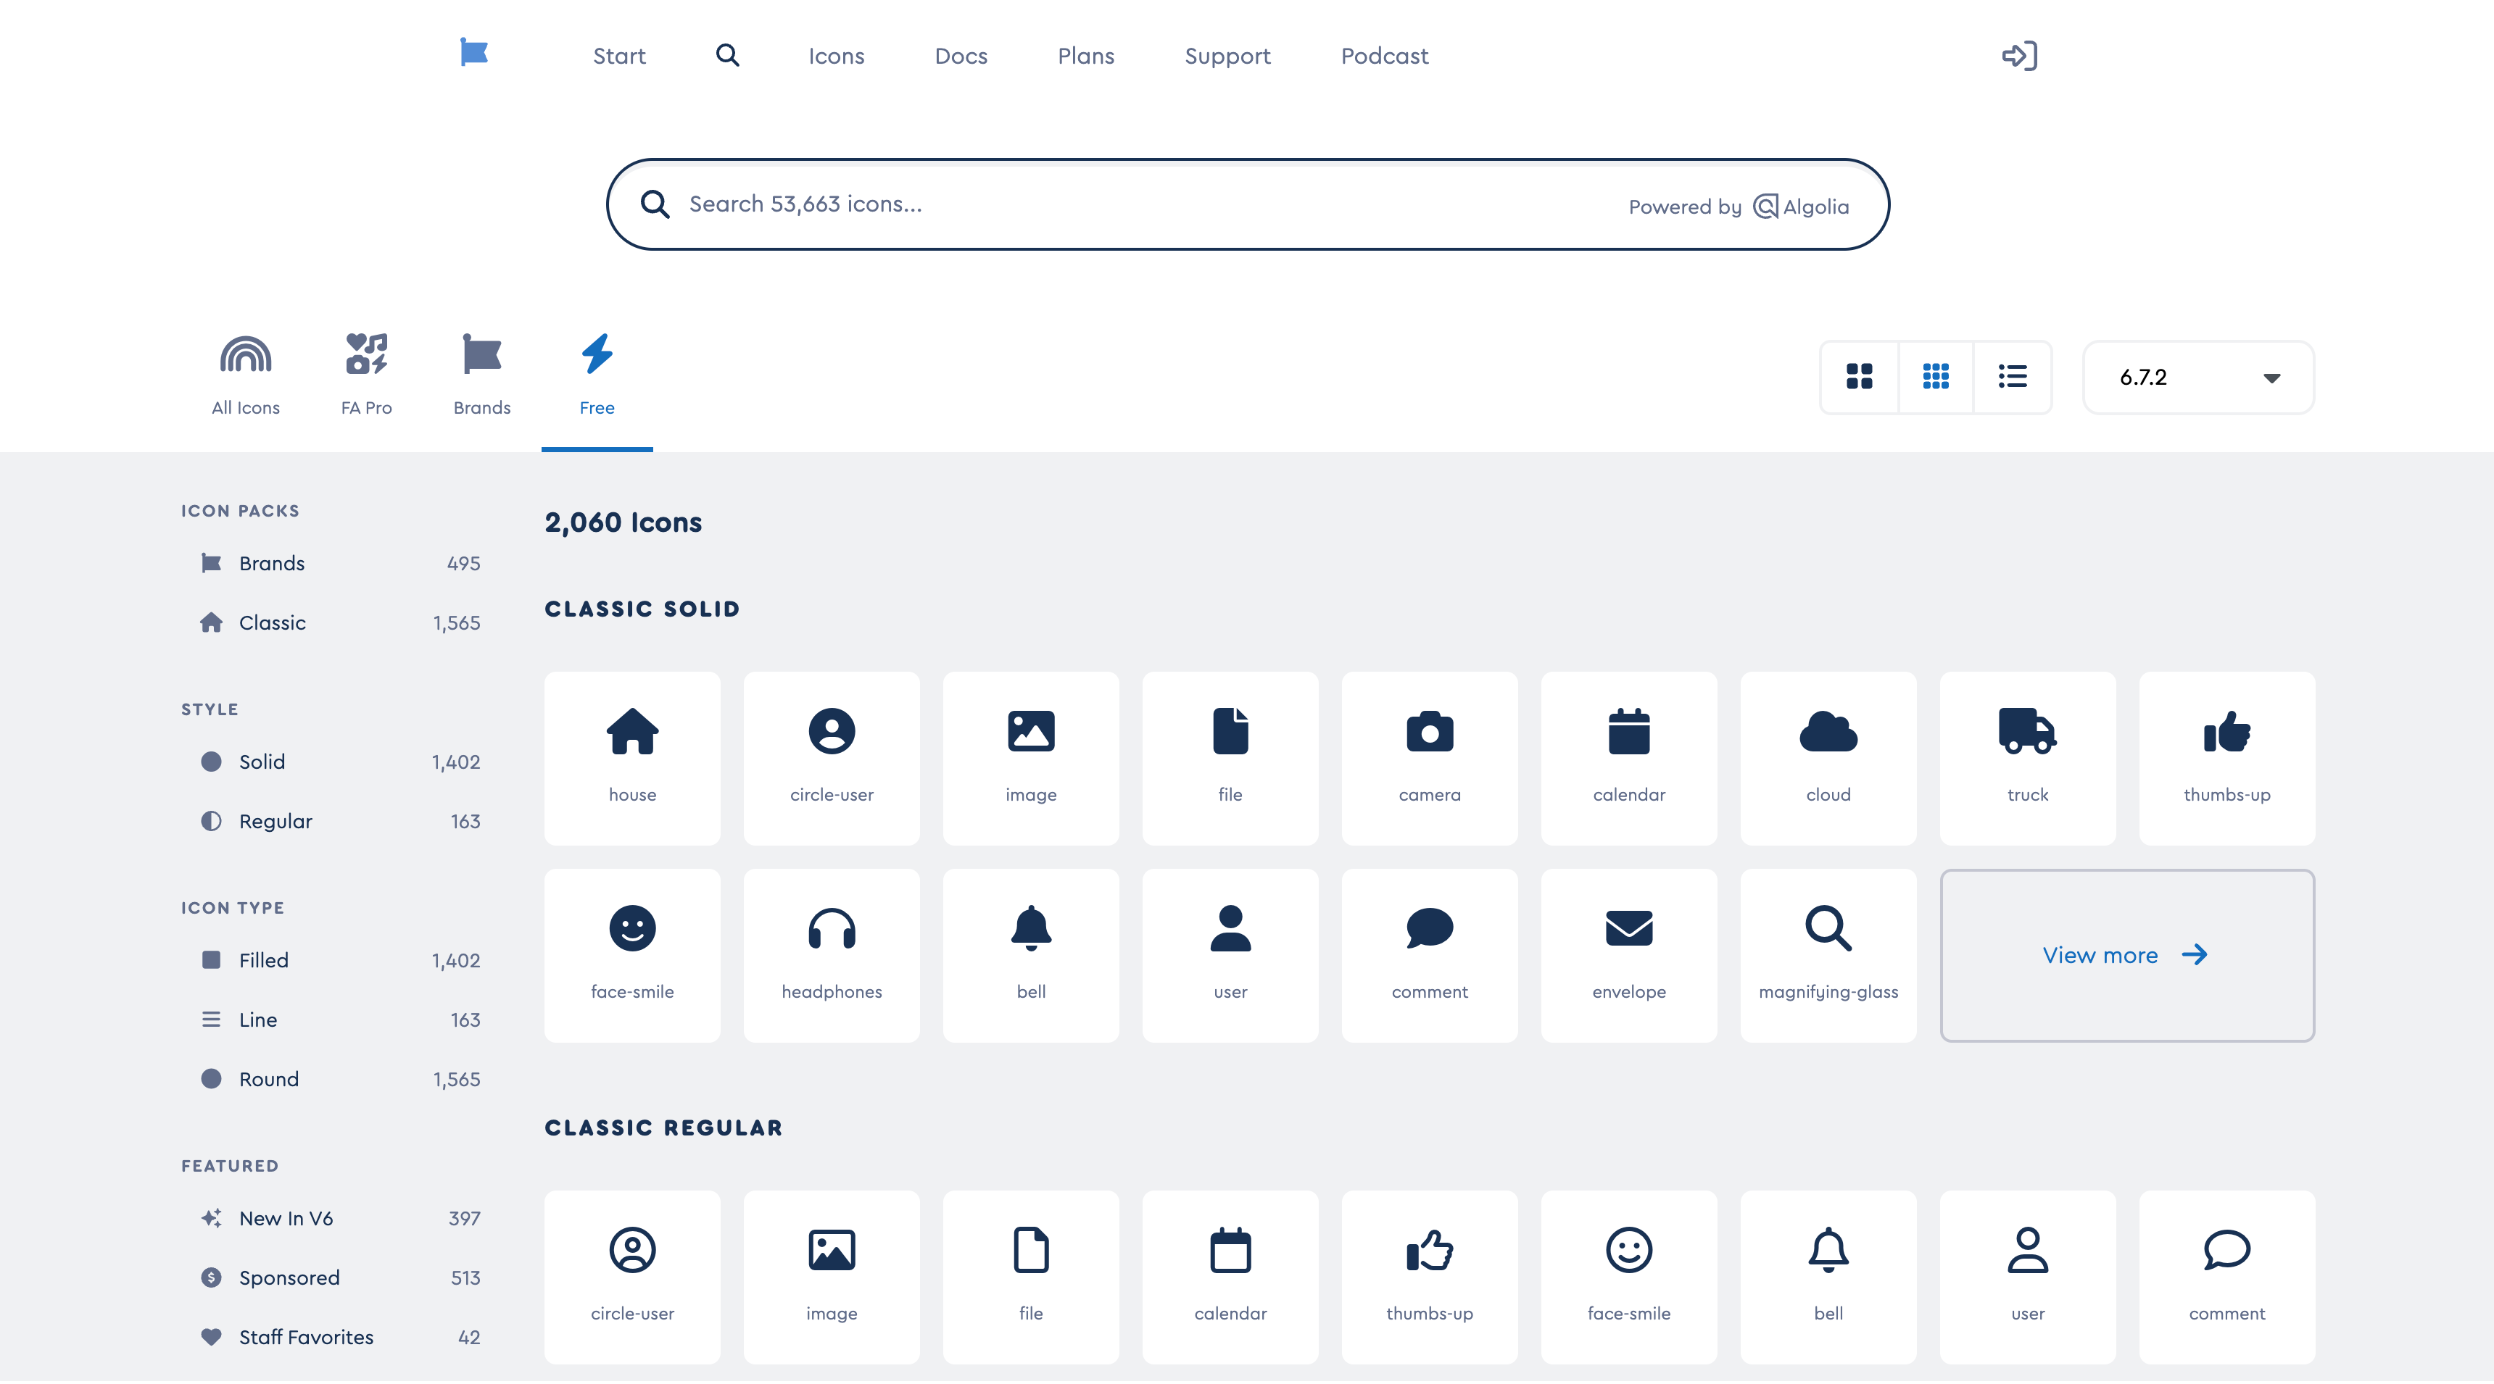
Task: Select the Brands icon pack filter
Action: [271, 562]
